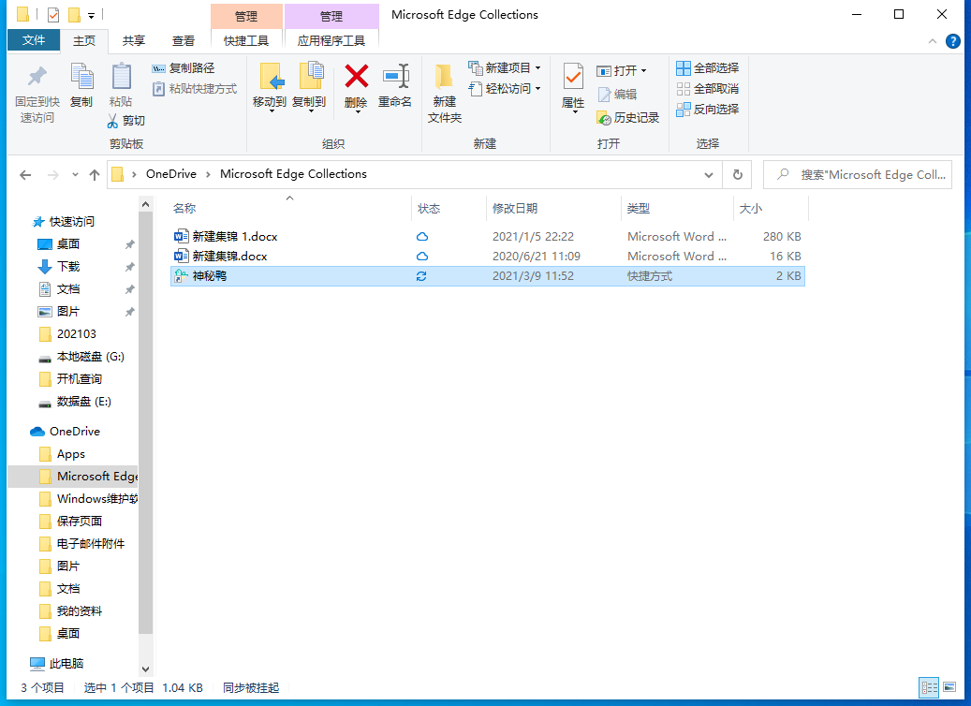Click the 修改日期 column header
Screen dimensions: 971x706
pyautogui.click(x=515, y=209)
